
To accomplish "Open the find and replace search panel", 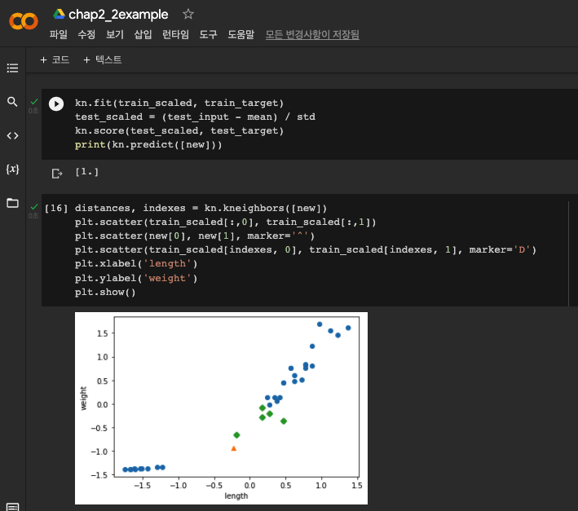I will (x=12, y=102).
